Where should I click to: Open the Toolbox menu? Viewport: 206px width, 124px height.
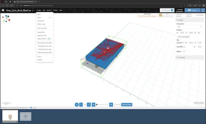pos(55,10)
